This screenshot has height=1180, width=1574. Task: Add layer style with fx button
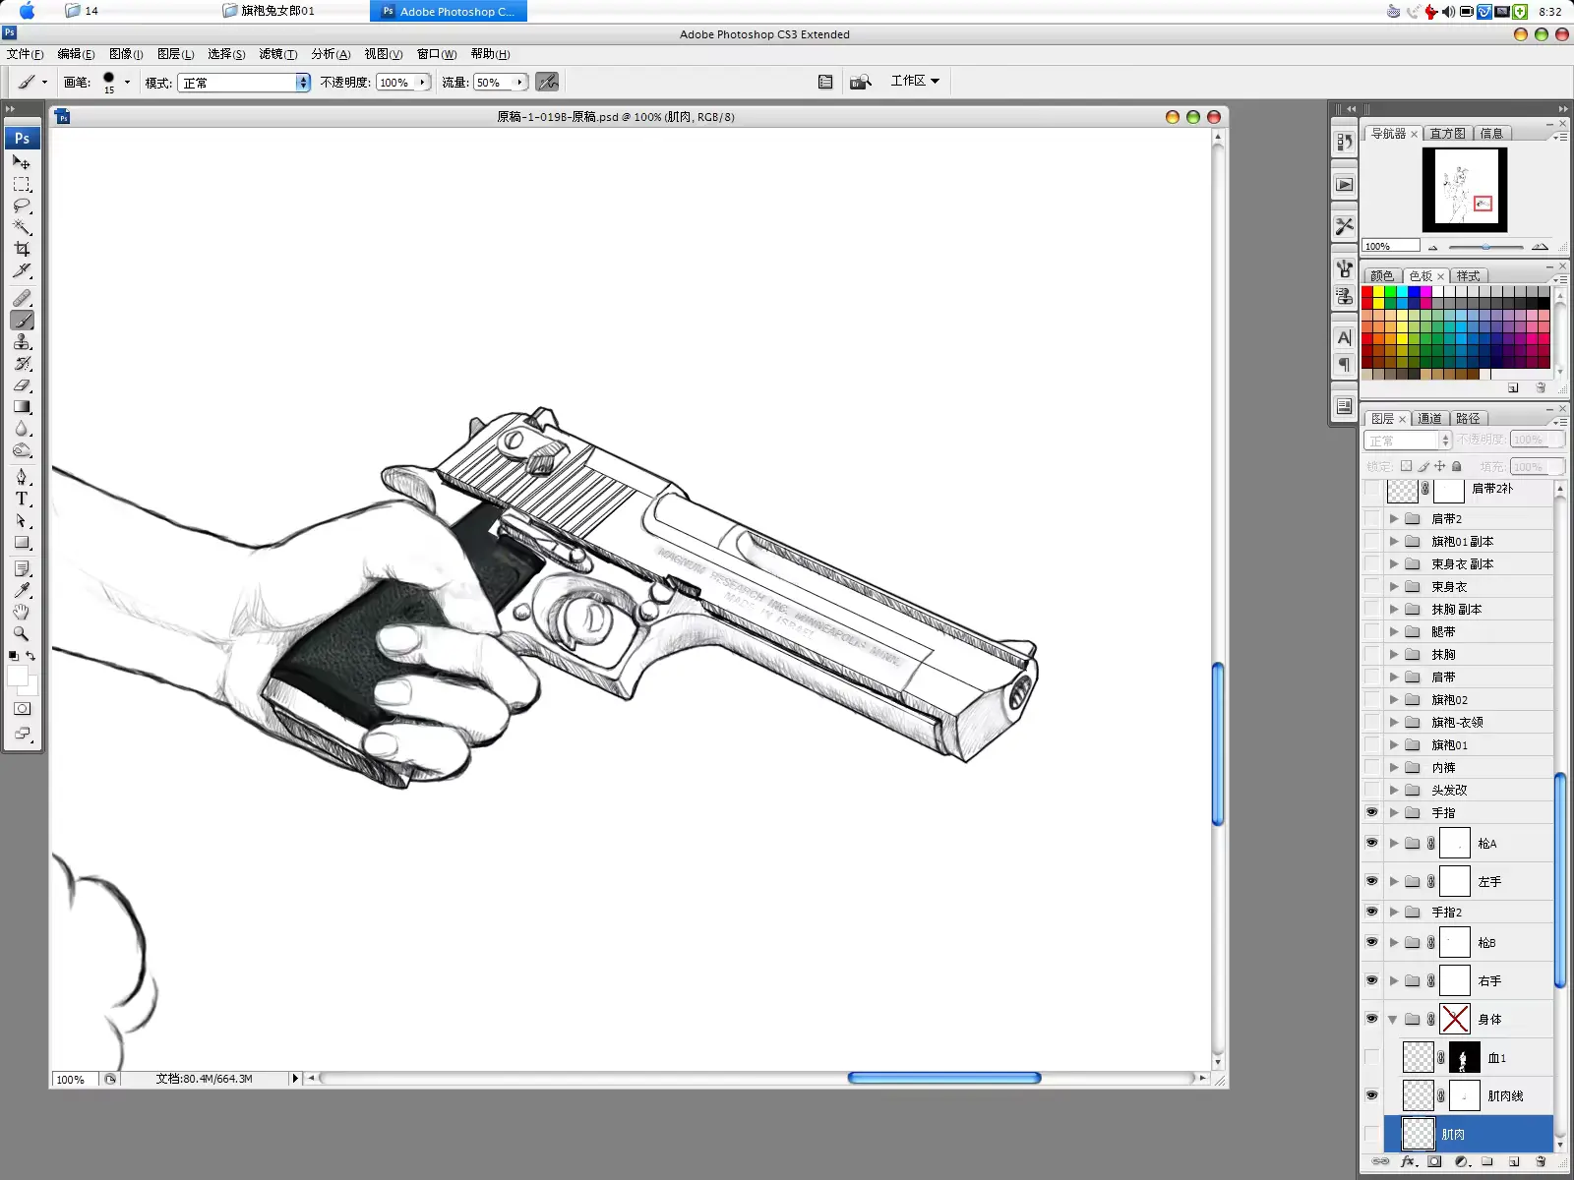[x=1408, y=1161]
